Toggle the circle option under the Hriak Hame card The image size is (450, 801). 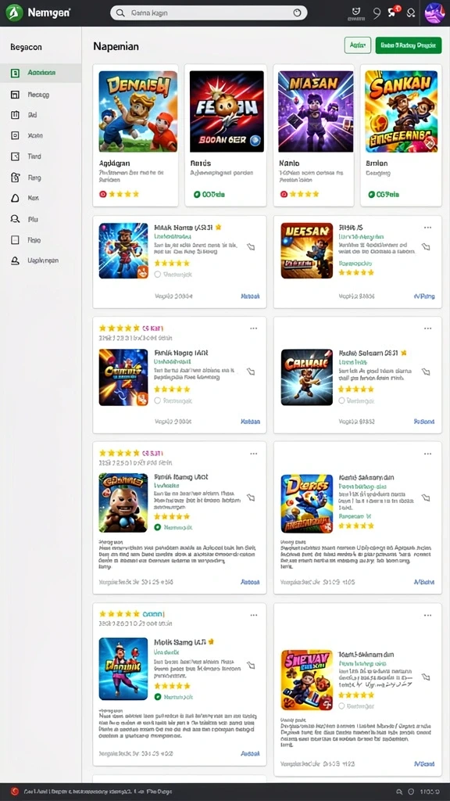157,275
